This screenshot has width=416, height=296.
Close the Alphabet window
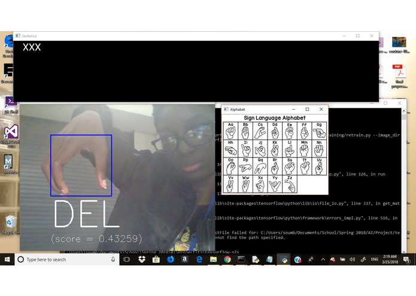[321, 110]
